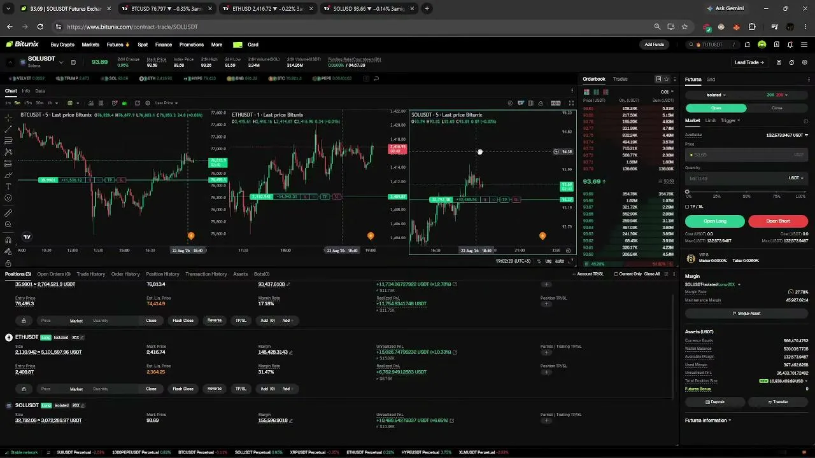Set quantity slider to the 100% mark
This screenshot has width=815, height=458.
point(804,191)
